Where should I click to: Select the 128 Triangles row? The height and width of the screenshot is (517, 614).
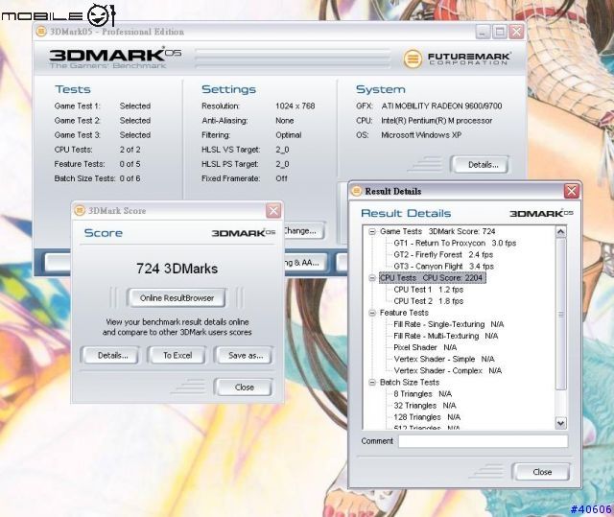pyautogui.click(x=427, y=417)
